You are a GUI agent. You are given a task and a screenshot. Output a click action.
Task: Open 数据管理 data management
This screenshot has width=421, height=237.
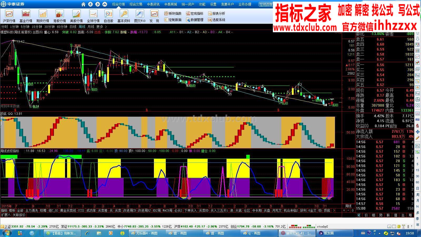coord(195,20)
